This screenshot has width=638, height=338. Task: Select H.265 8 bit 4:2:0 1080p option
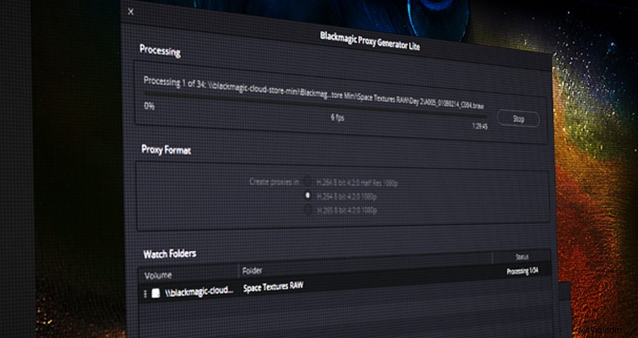point(308,210)
